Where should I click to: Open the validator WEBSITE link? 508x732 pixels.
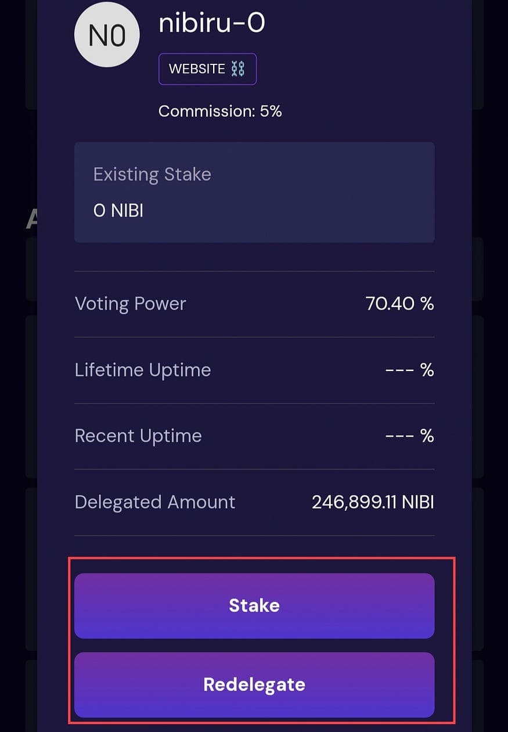[207, 69]
